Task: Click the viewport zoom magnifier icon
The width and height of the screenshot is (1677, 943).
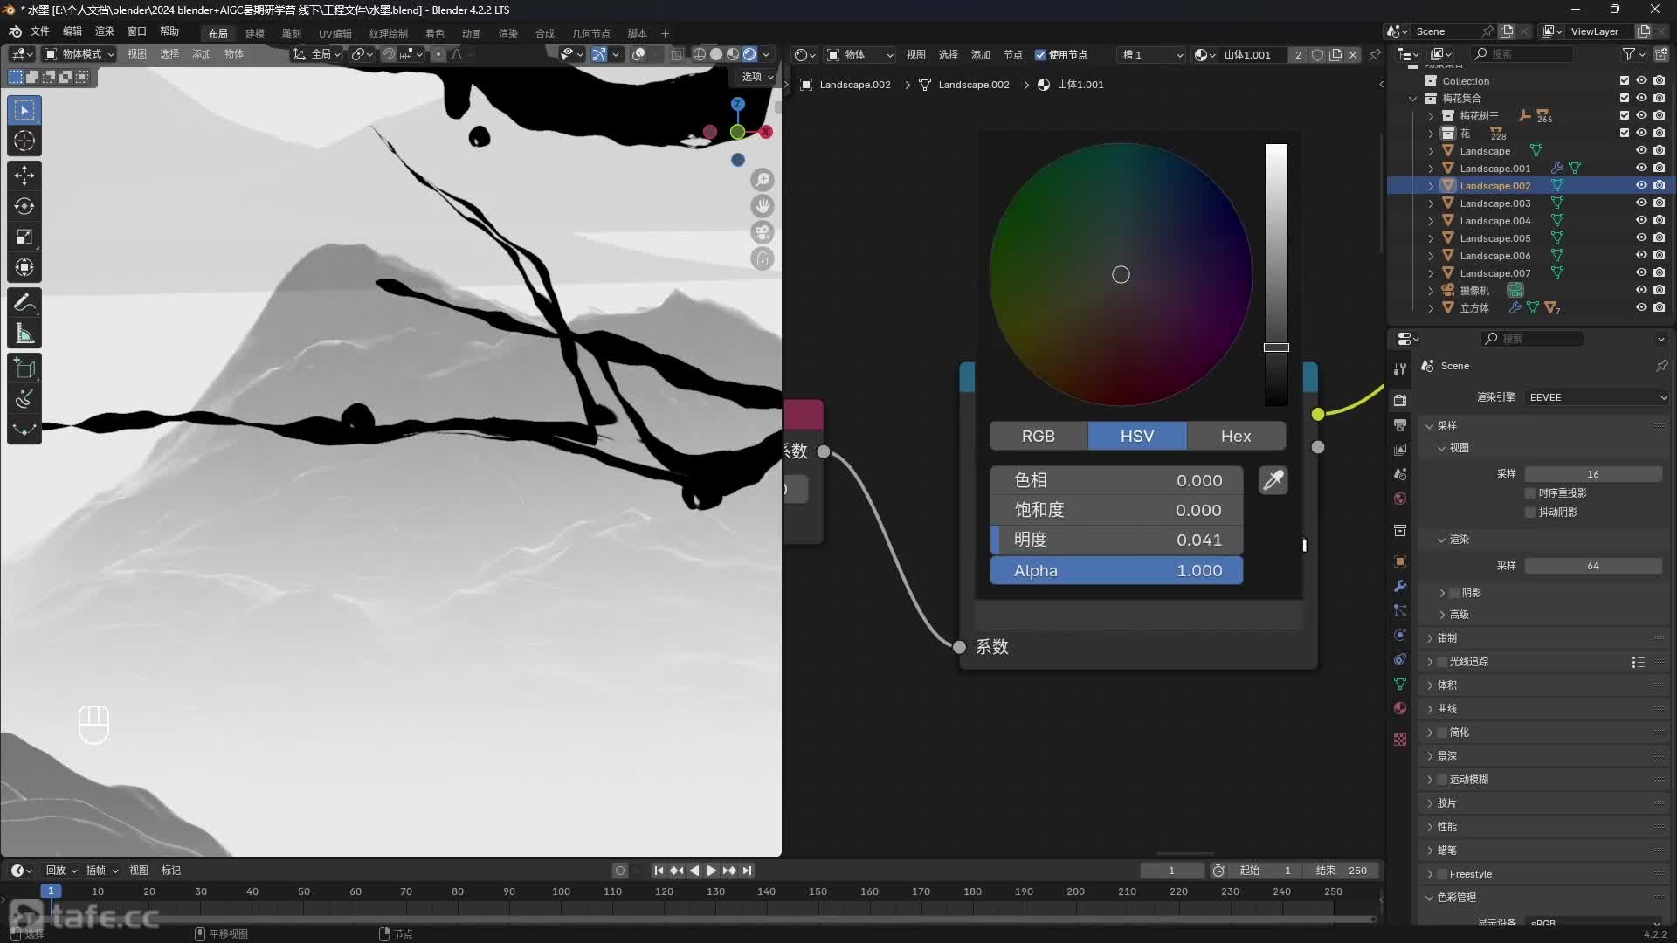Action: click(x=763, y=180)
